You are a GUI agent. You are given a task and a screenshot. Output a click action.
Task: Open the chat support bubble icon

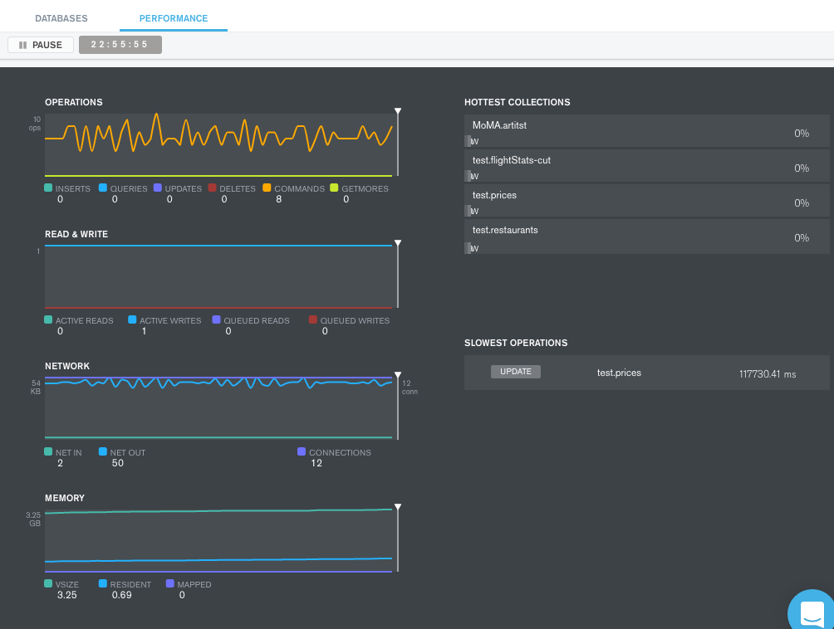pos(812,613)
